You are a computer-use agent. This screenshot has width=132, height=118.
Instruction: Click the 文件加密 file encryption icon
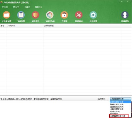point(21,15)
